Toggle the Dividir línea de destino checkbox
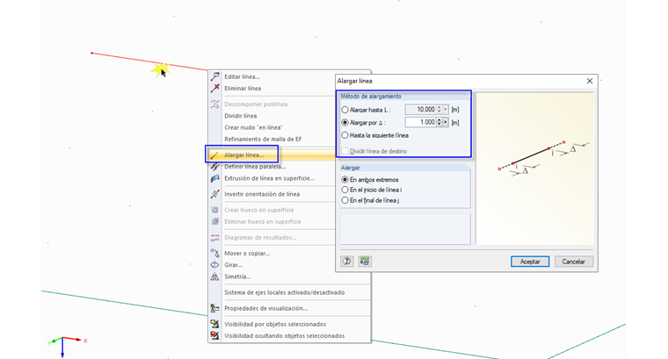Viewport: 668px width, 359px height. click(345, 151)
